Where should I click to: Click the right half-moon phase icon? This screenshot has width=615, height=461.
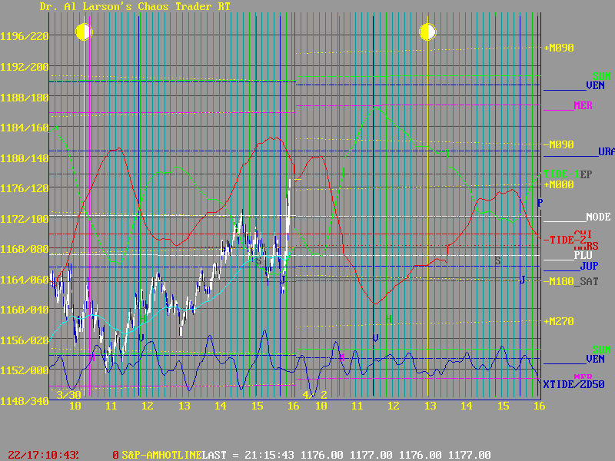click(427, 32)
